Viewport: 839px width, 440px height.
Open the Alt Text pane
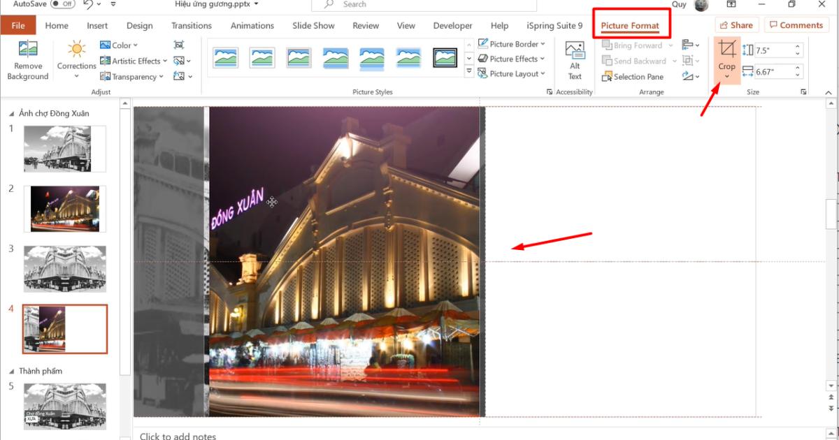574,59
